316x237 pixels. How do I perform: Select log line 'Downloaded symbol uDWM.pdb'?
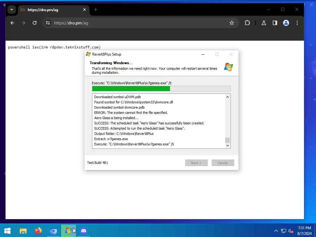[118, 97]
